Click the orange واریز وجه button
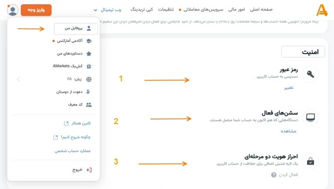Viewport: 334px width, 189px height. 36,10
